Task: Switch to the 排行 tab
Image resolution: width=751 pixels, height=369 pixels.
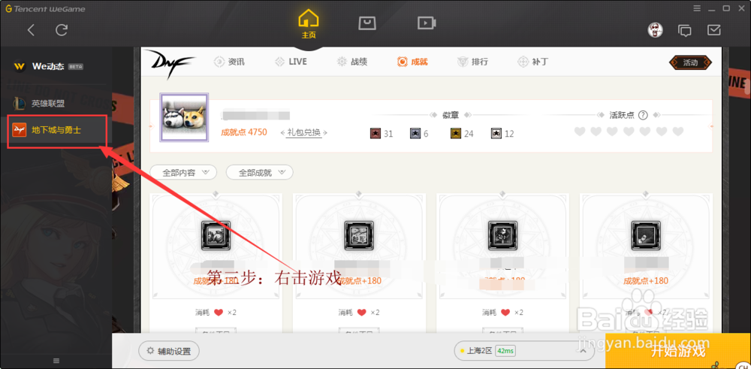Action: (472, 62)
